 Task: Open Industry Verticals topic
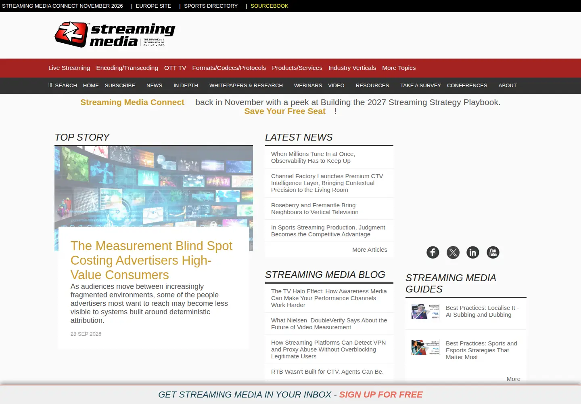[352, 68]
